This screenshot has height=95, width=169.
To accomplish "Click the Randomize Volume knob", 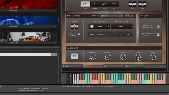I will [x=92, y=57].
